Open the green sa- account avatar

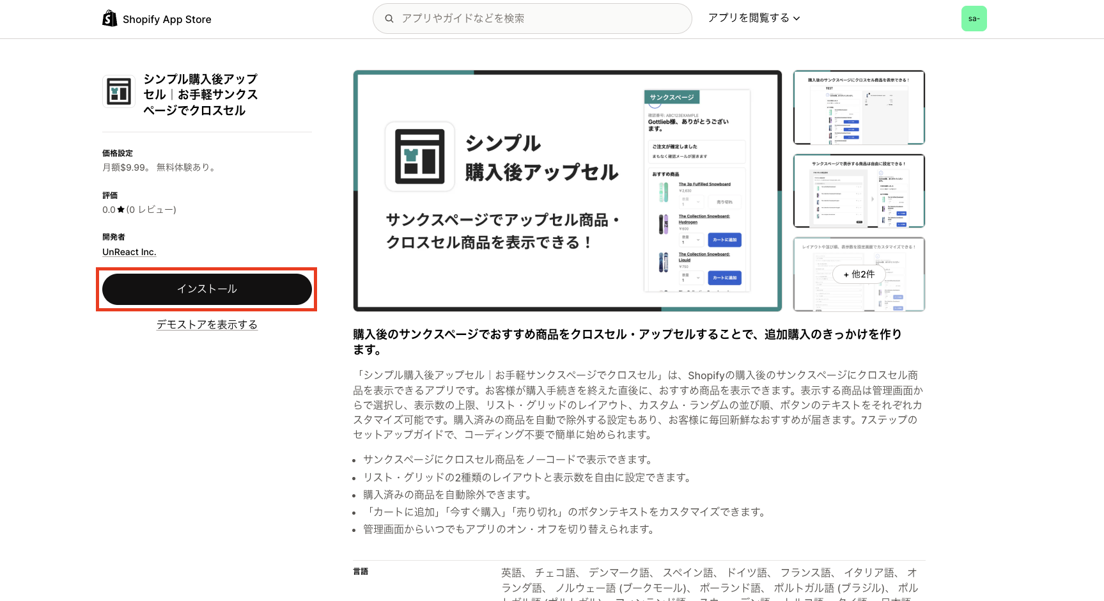[x=974, y=19]
